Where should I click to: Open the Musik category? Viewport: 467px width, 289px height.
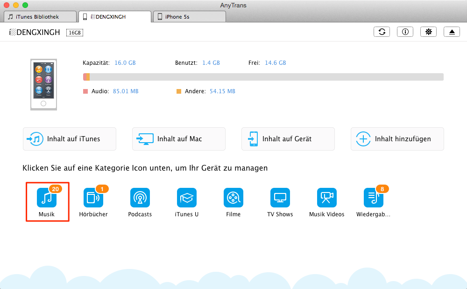47,201
